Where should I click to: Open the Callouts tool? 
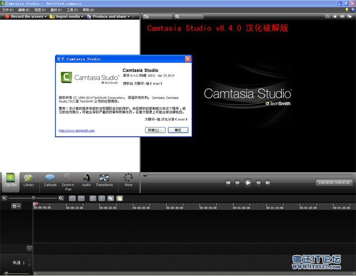(50, 180)
